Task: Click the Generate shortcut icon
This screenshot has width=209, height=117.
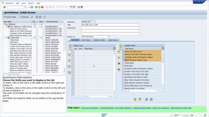Action: point(74,7)
